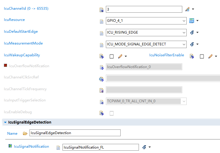Click the blue arrow icon next to IcuMeasurementMode
Image resolution: width=220 pixels, height=153 pixels.
192,44
